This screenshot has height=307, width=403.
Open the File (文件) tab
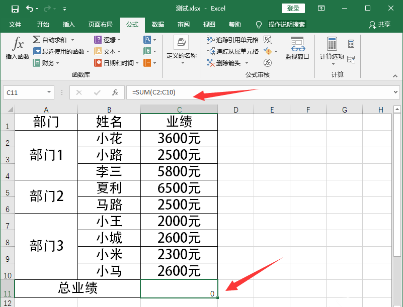[15, 25]
